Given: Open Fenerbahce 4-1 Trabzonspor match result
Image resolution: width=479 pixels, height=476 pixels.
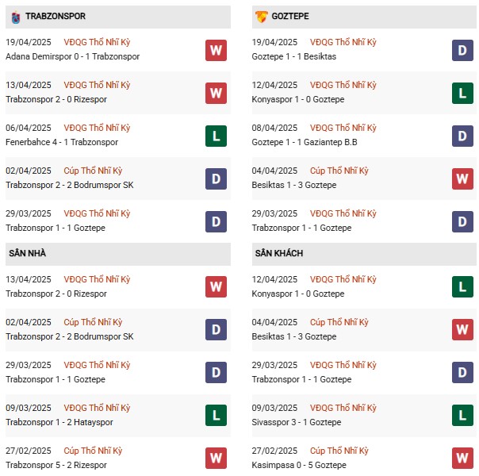Looking at the screenshot, I should [62, 143].
